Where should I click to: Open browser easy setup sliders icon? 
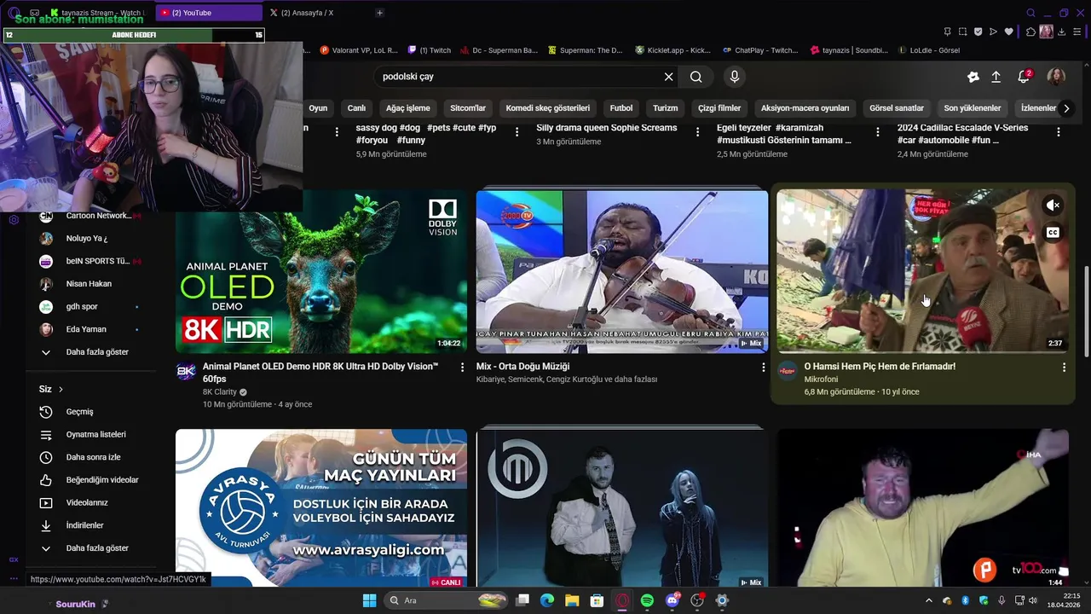click(1077, 32)
